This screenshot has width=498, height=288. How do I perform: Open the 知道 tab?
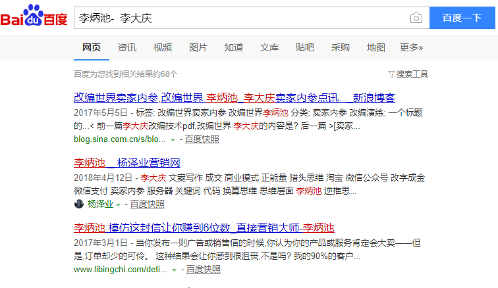(x=234, y=47)
